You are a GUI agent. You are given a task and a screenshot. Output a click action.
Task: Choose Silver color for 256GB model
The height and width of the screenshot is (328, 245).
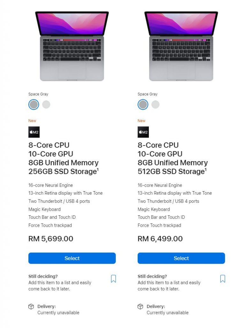pos(46,104)
